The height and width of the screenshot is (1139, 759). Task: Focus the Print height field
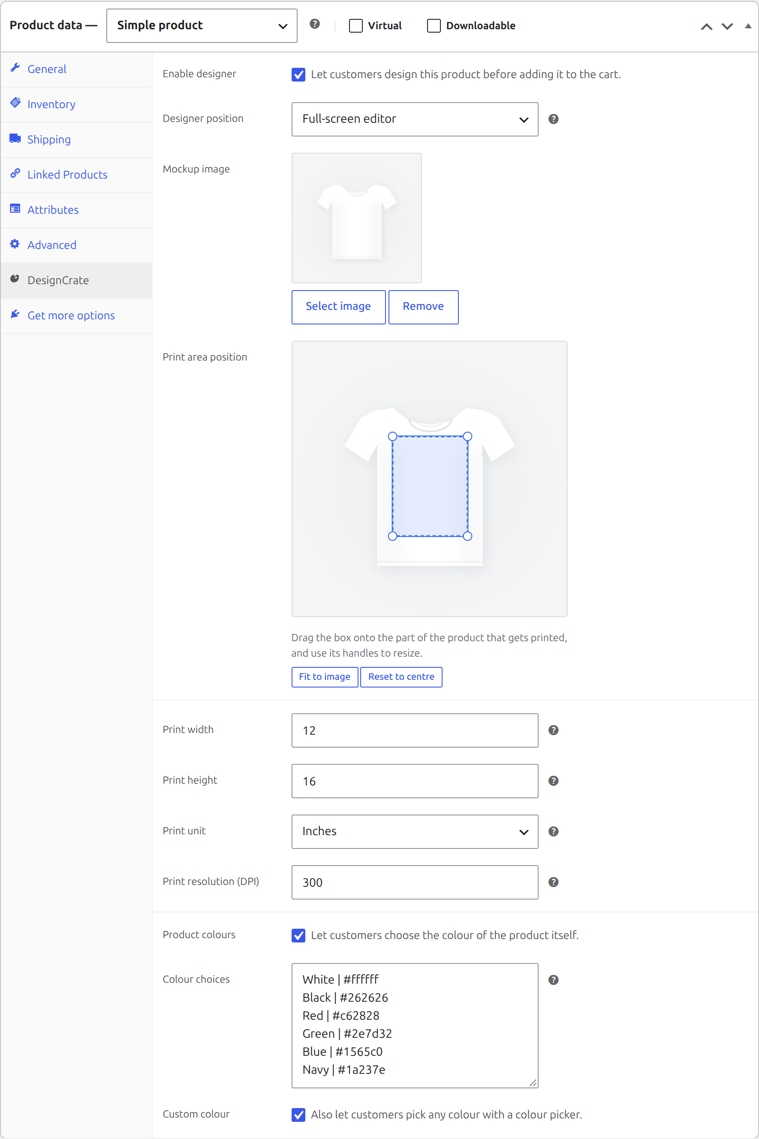[x=415, y=781]
